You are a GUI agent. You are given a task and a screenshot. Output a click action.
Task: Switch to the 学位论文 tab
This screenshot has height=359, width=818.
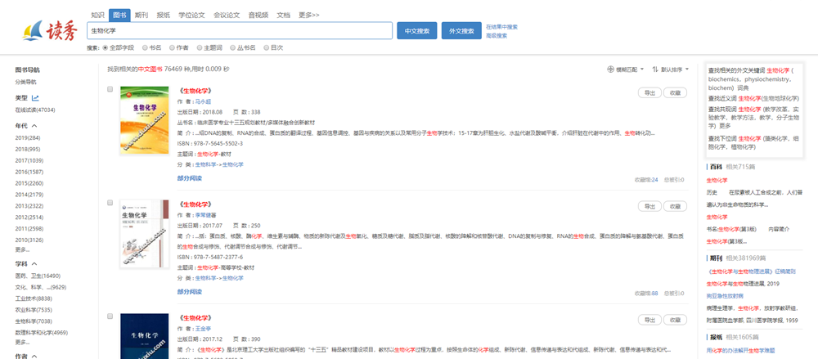point(191,16)
